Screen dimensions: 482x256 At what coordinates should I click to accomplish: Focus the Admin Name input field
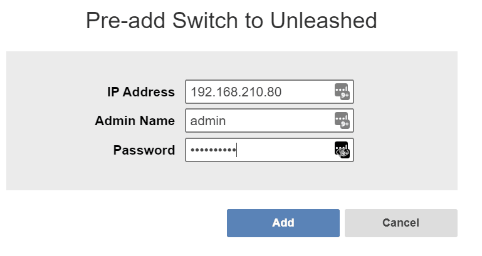[270, 121]
